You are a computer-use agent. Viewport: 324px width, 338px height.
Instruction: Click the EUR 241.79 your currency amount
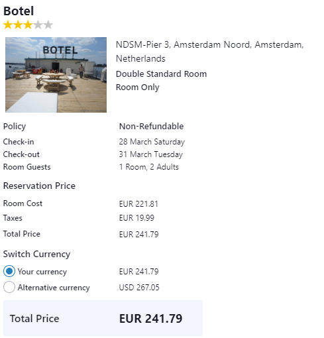(138, 271)
